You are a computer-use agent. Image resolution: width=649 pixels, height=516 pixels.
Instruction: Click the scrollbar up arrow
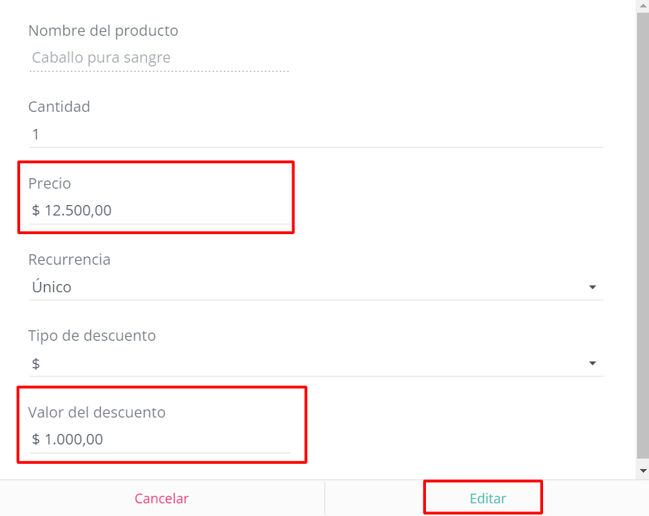point(642,5)
